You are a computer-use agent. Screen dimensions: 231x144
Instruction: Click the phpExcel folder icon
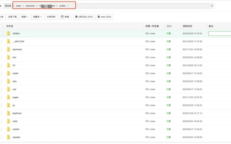(9, 113)
